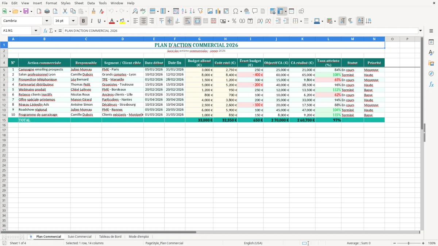Image resolution: width=438 pixels, height=246 pixels.
Task: Open the Styles menu
Action: [66, 3]
